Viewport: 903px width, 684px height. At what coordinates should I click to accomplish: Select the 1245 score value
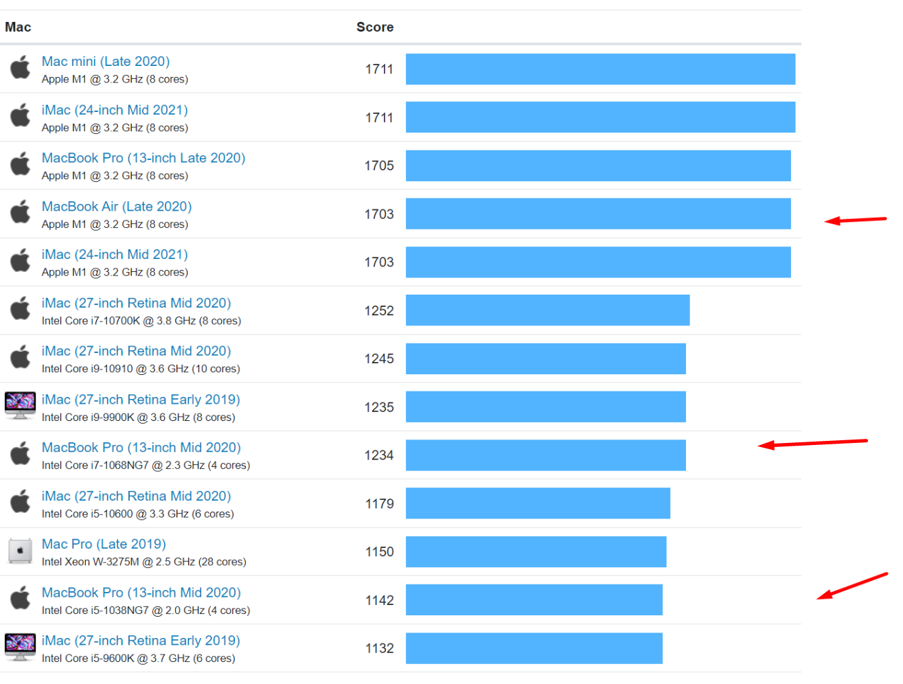tap(379, 358)
